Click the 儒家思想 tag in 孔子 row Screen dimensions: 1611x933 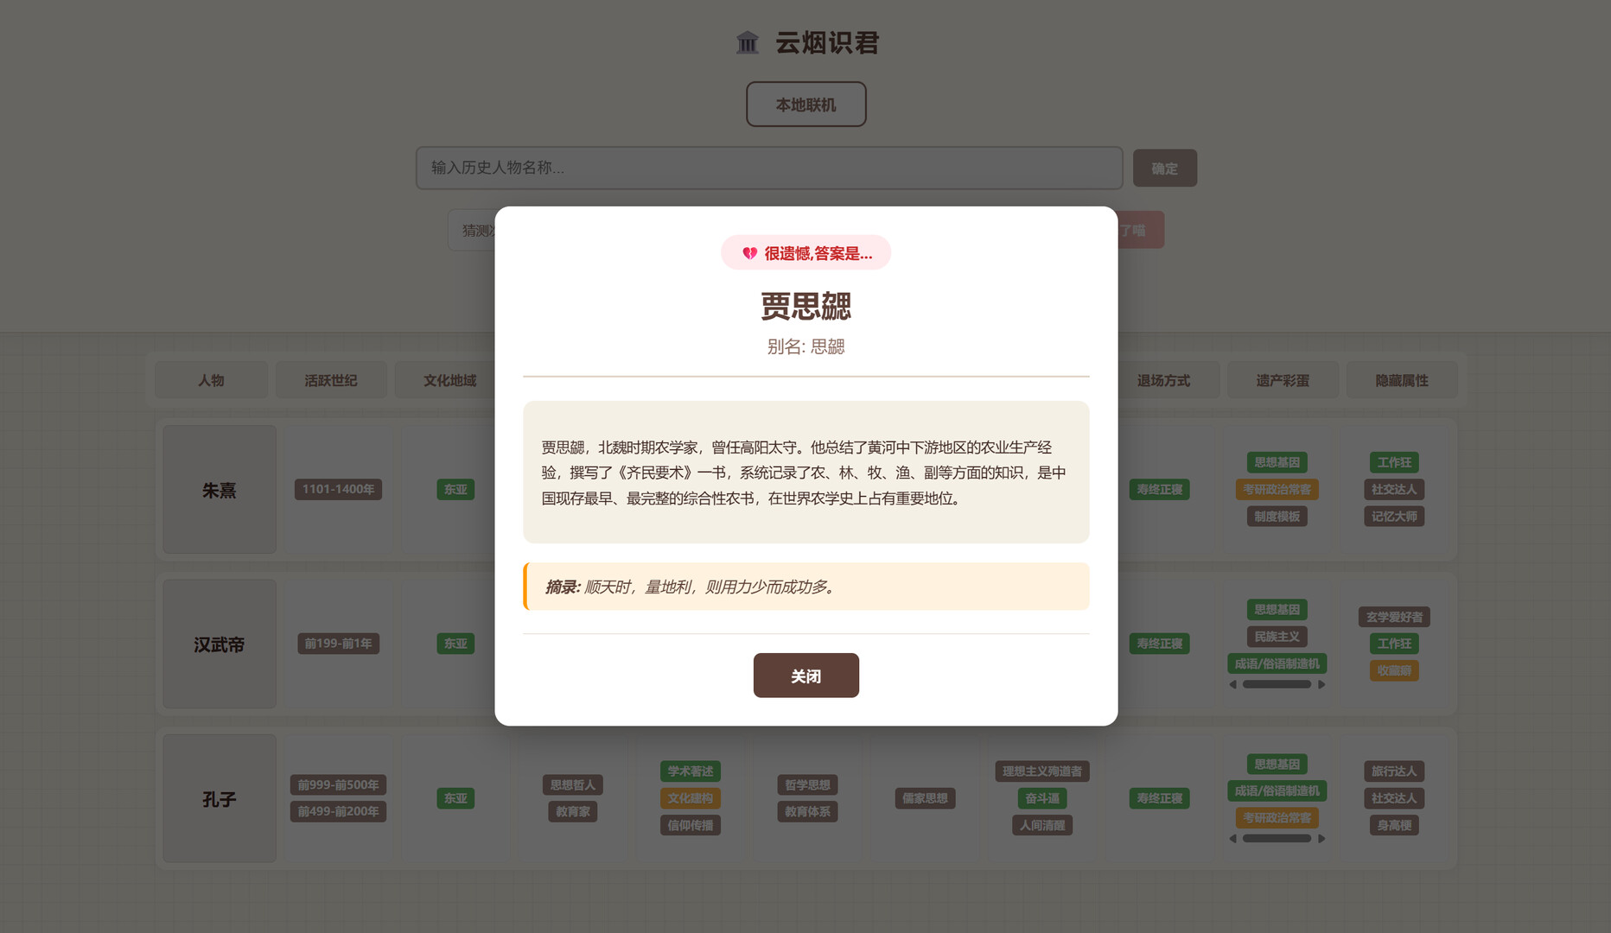925,798
